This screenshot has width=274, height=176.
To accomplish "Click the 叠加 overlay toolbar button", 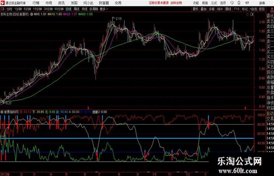I will click(x=204, y=9).
